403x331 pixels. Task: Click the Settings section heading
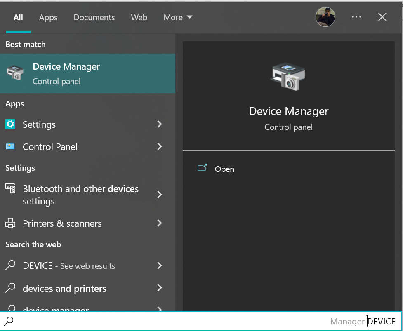[x=20, y=168]
